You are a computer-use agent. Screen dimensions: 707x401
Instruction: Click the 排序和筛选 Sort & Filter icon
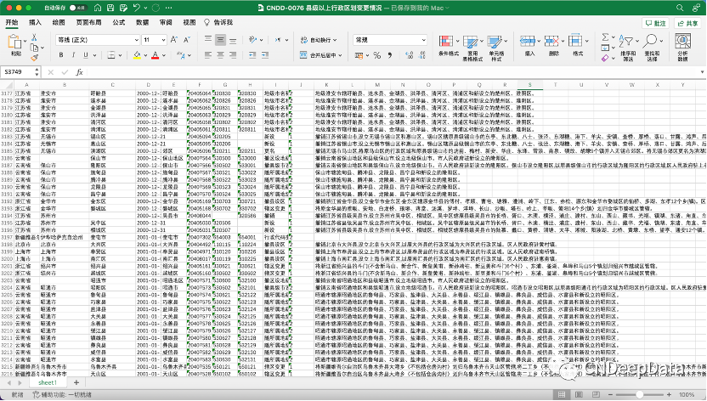[626, 42]
